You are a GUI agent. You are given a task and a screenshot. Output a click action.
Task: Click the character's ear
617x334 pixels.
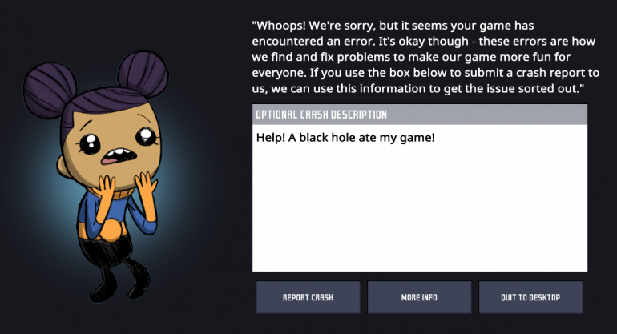coord(63,167)
